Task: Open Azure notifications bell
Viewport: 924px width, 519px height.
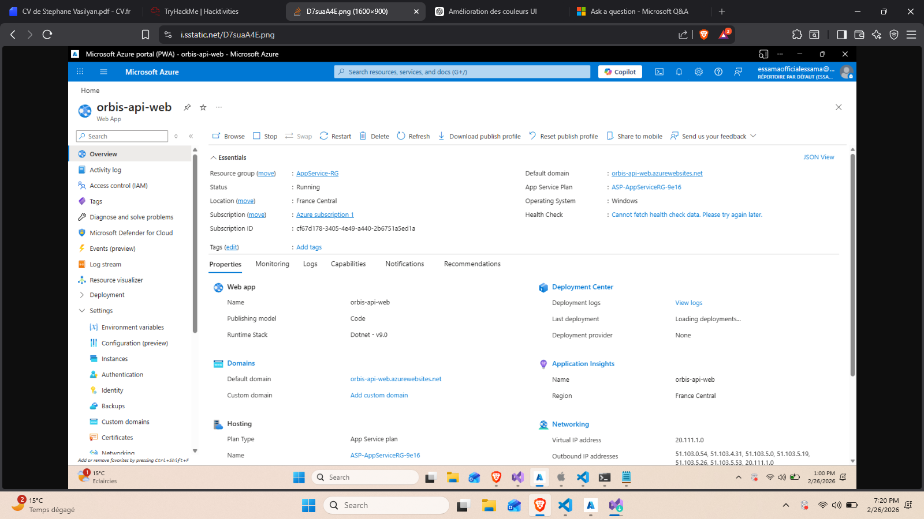Action: pyautogui.click(x=679, y=72)
